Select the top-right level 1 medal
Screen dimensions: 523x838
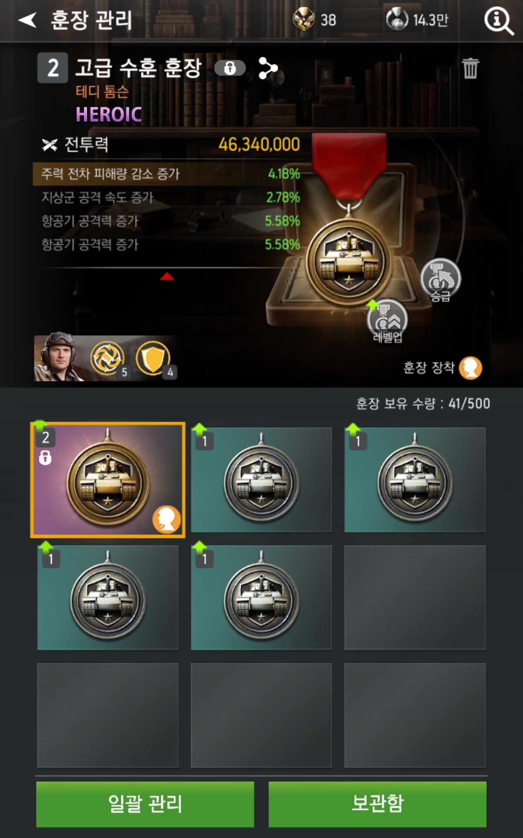click(415, 480)
